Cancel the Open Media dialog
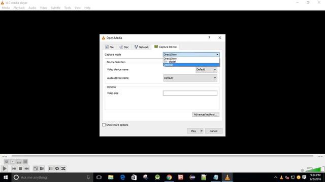This screenshot has width=325, height=182. 213,131
